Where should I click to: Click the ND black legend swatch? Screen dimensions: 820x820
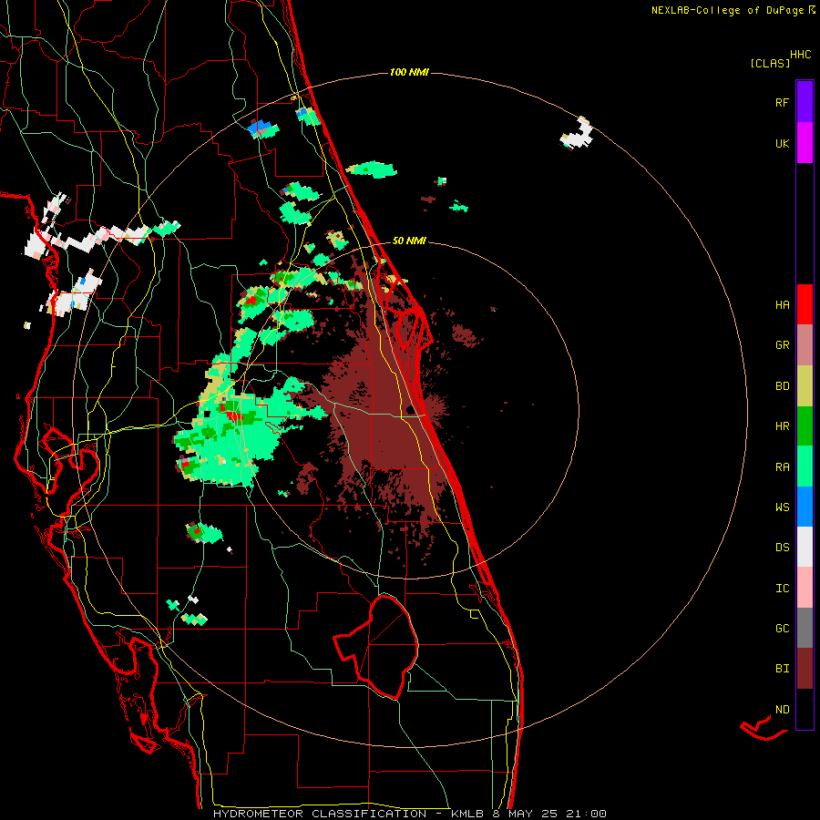coord(805,709)
